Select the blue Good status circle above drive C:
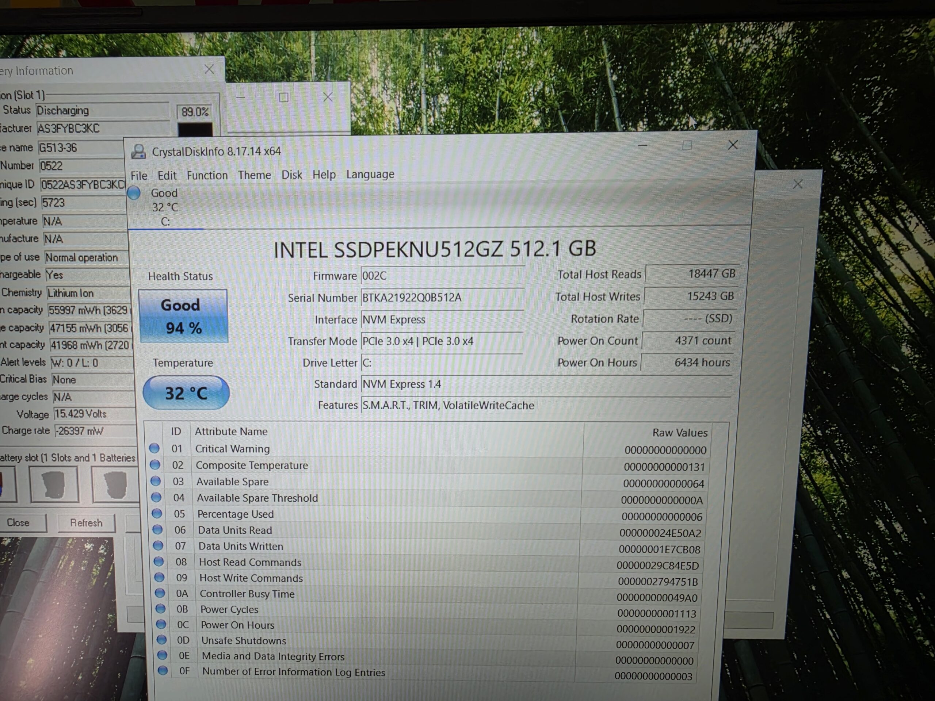935x701 pixels. click(x=134, y=193)
